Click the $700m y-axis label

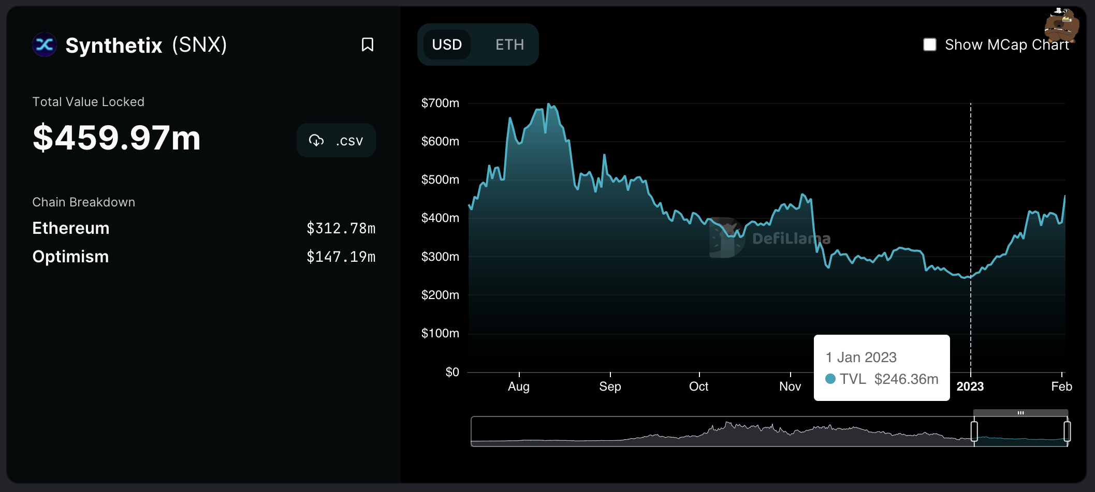[440, 103]
